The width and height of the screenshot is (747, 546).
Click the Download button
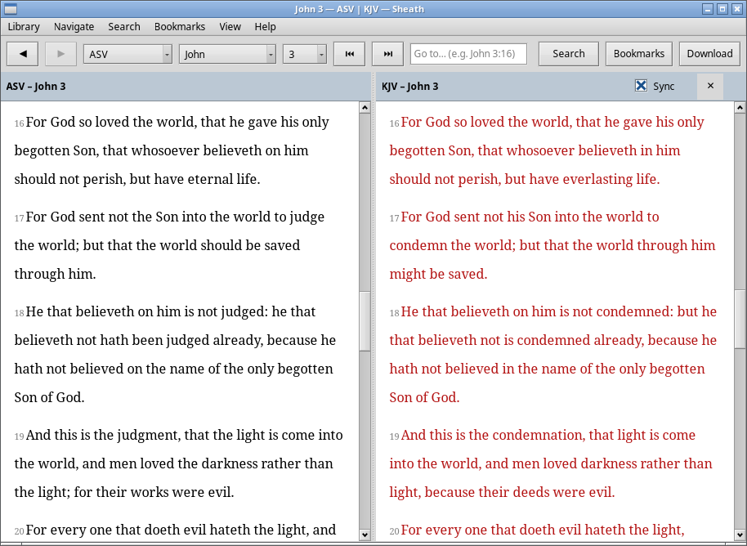(x=709, y=54)
